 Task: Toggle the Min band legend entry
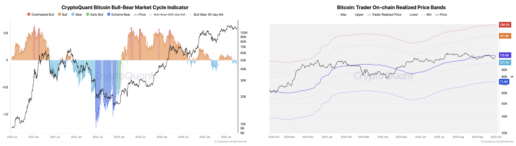pyautogui.click(x=427, y=15)
